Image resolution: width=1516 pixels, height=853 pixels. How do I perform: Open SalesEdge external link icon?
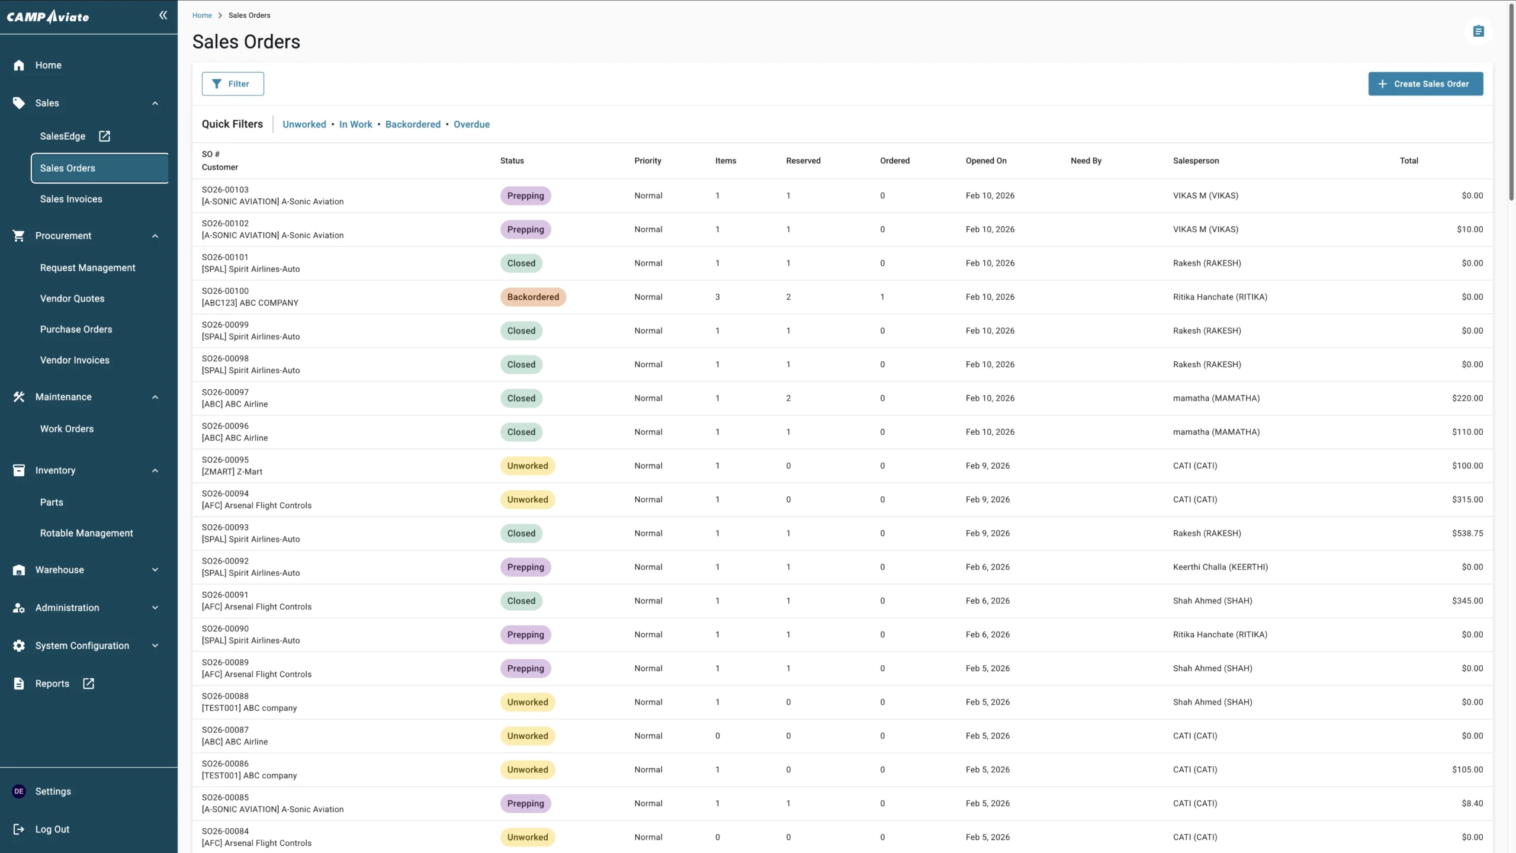105,136
